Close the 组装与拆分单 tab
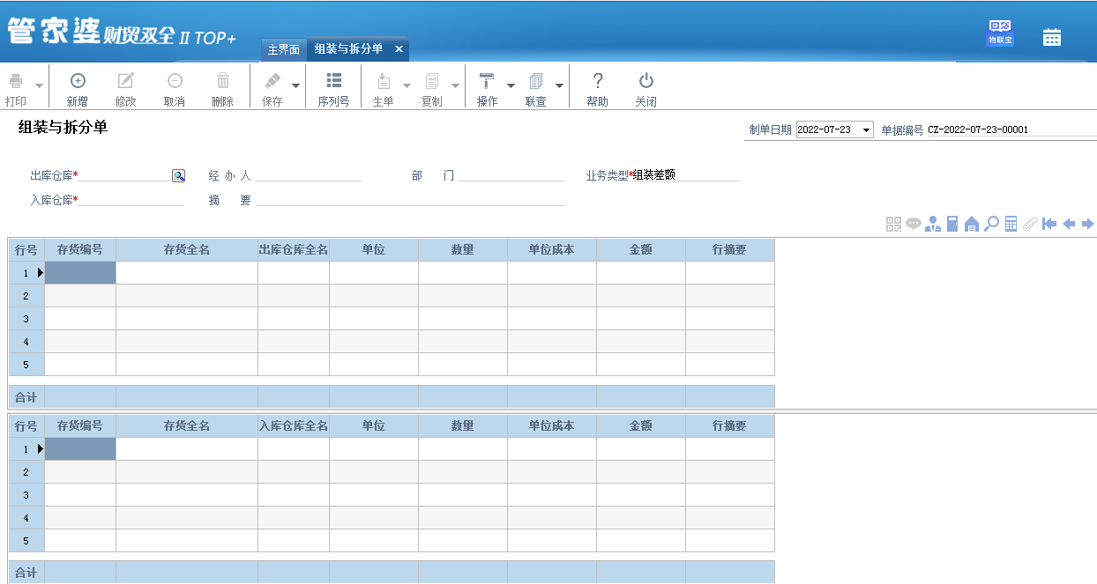 [x=399, y=49]
